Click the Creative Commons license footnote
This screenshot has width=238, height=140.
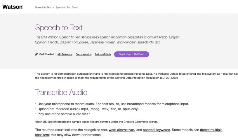pos(97,122)
